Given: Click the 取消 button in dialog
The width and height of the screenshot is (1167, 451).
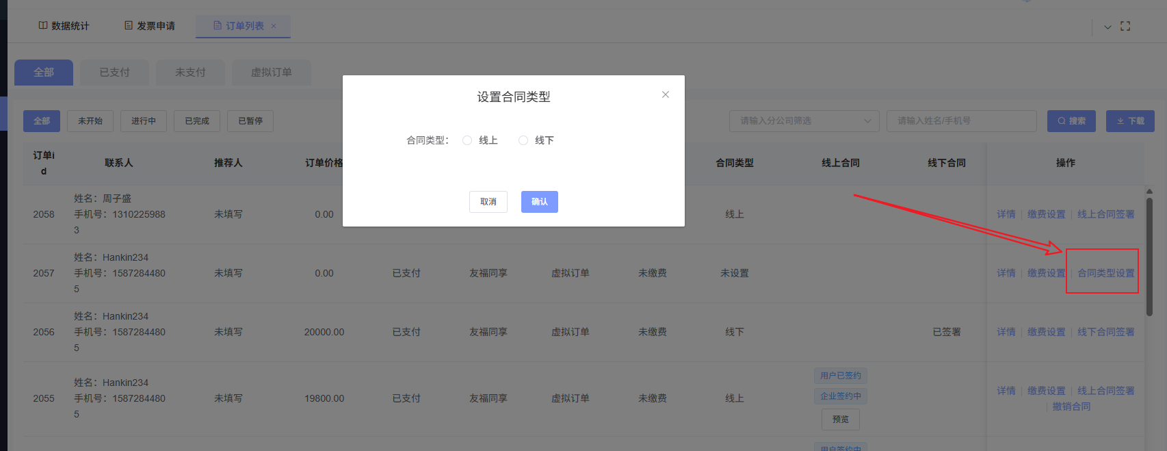Looking at the screenshot, I should (488, 202).
